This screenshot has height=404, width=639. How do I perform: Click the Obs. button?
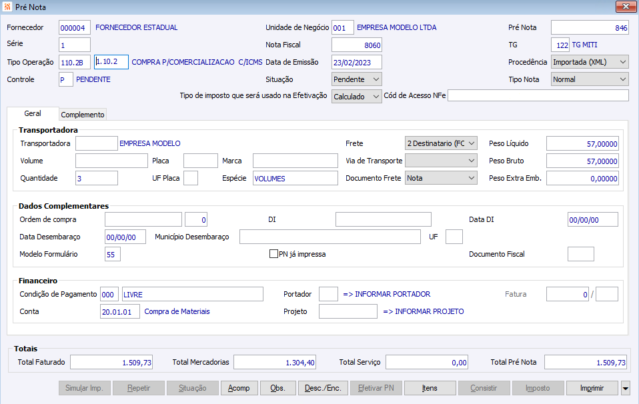[277, 388]
